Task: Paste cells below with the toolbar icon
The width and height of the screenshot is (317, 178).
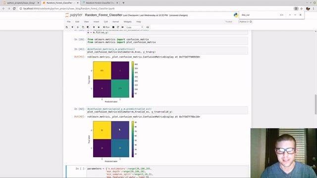Action: coord(88,27)
